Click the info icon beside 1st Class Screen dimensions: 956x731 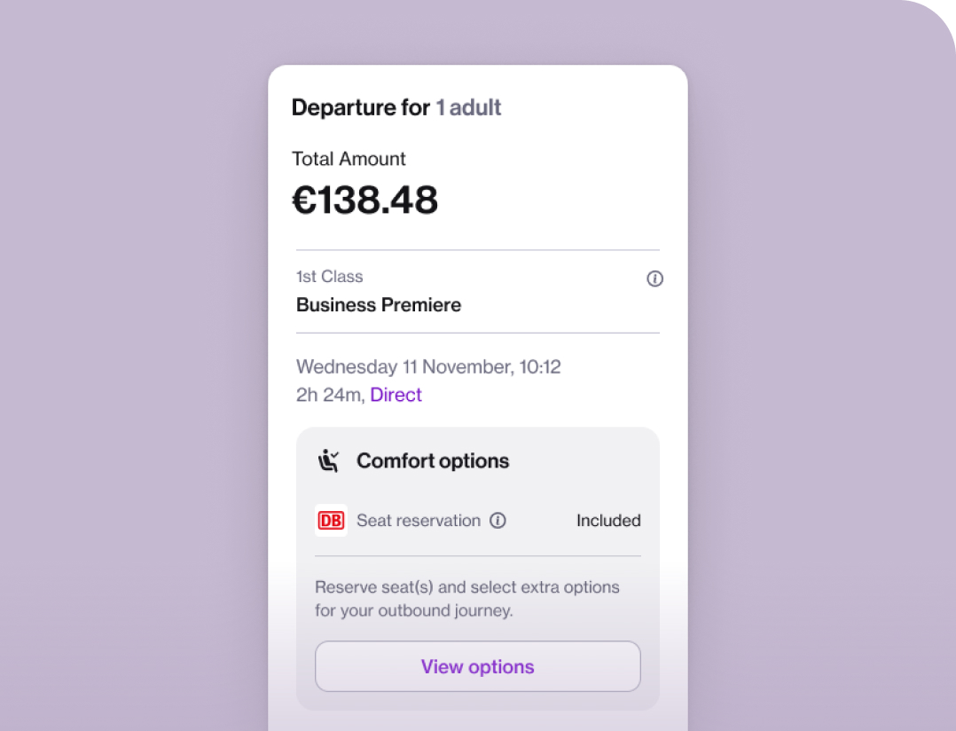pyautogui.click(x=655, y=279)
